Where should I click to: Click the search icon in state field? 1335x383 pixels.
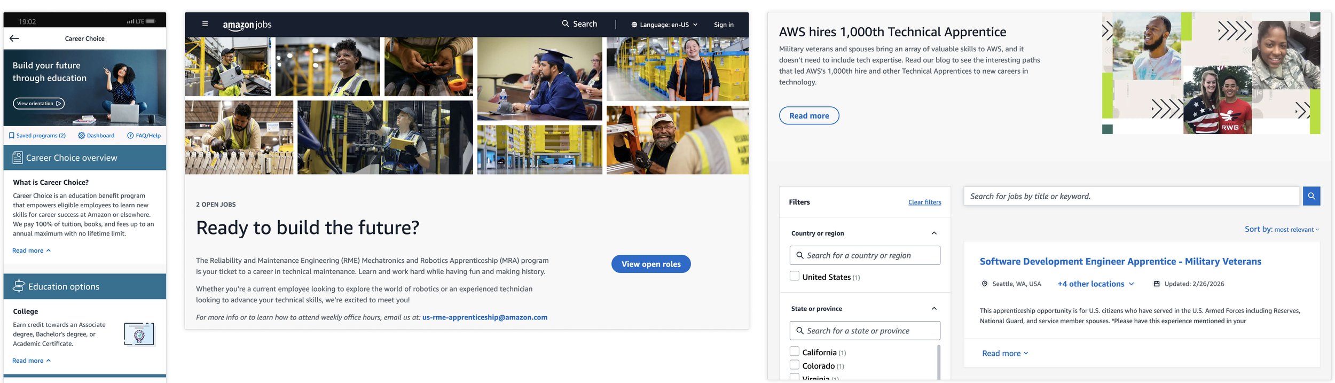[x=799, y=331]
